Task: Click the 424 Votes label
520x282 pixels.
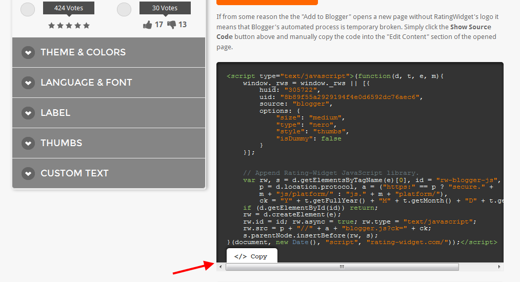Action: tap(69, 8)
